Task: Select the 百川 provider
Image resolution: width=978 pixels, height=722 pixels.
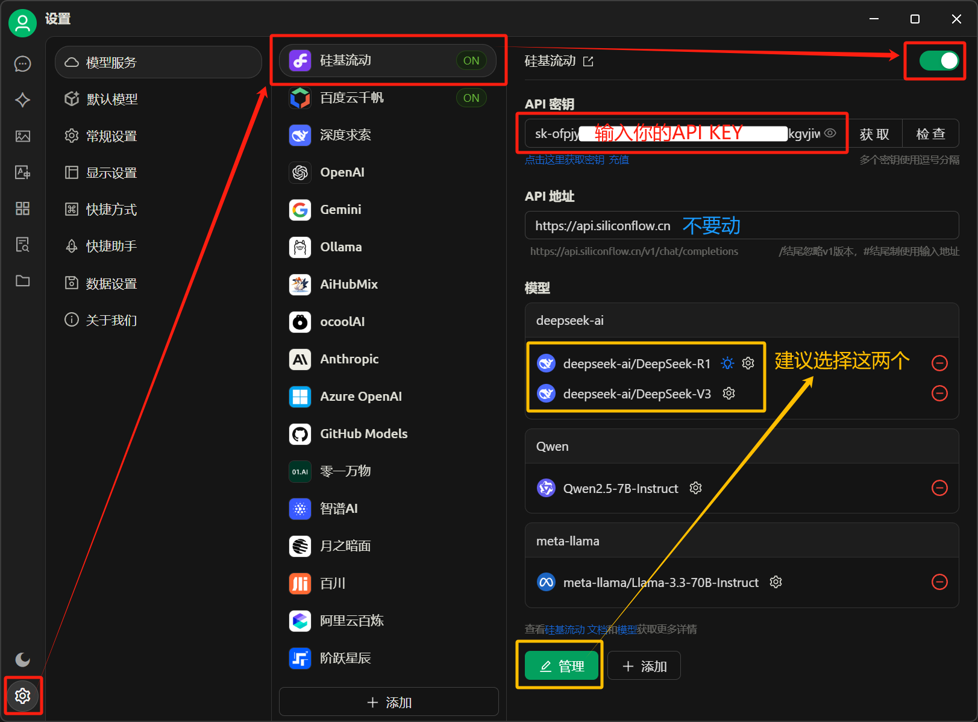Action: coord(387,583)
